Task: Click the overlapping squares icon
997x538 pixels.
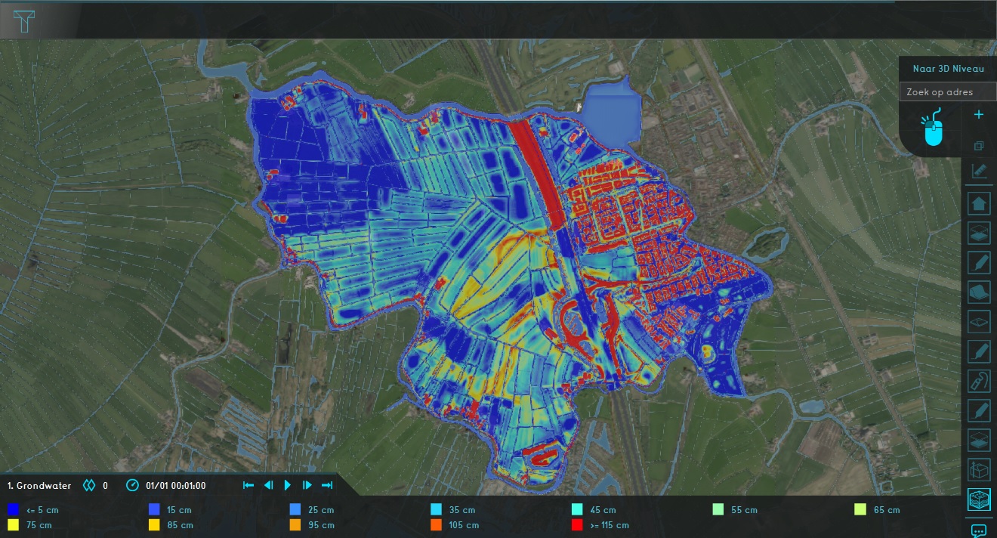Action: tap(979, 145)
